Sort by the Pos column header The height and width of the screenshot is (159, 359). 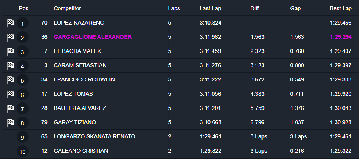pos(23,8)
